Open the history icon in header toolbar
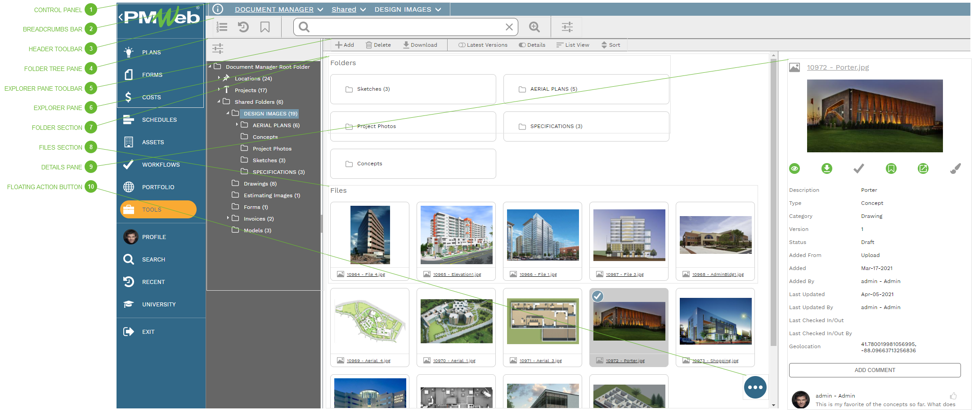 pos(243,27)
